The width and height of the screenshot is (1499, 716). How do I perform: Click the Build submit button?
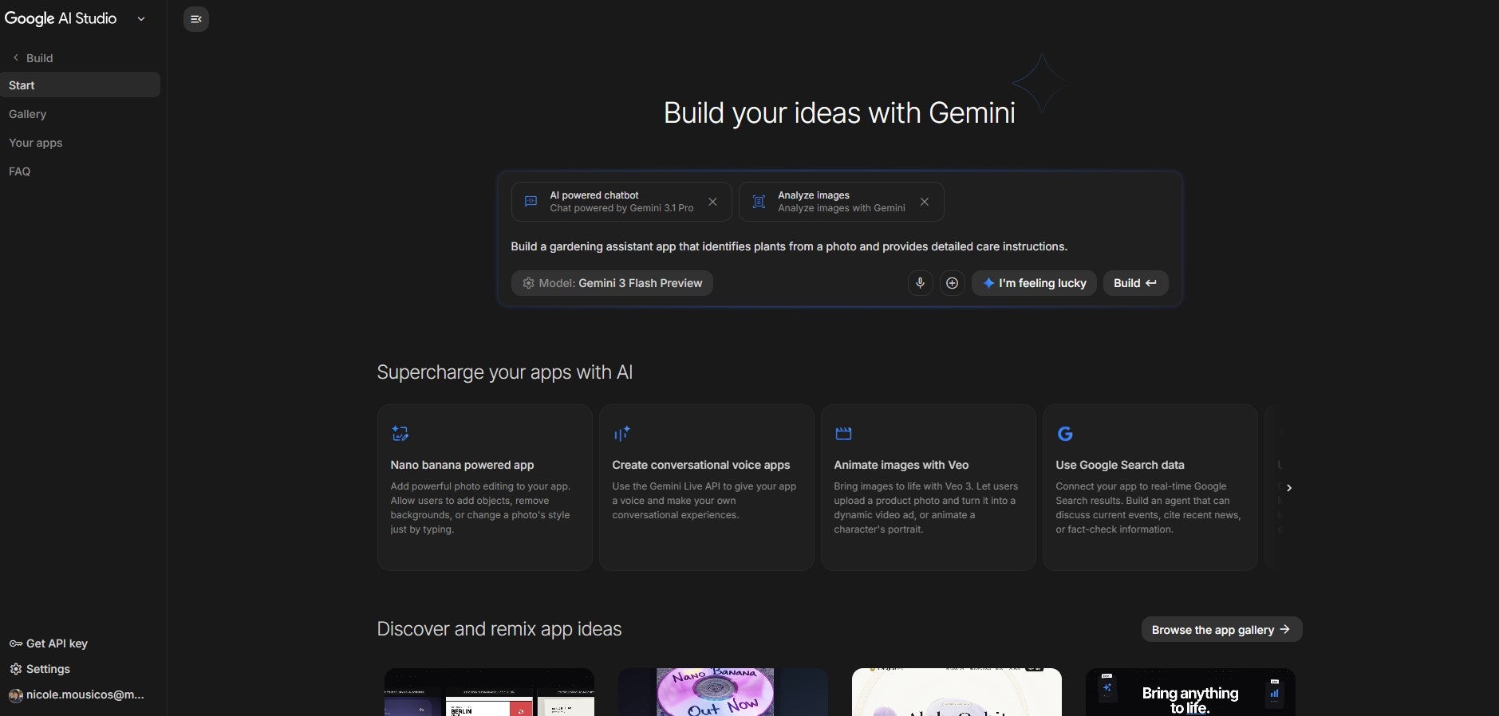1135,283
